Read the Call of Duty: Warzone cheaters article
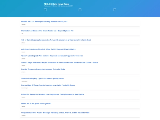This screenshot has height=120, width=160. (56, 40)
